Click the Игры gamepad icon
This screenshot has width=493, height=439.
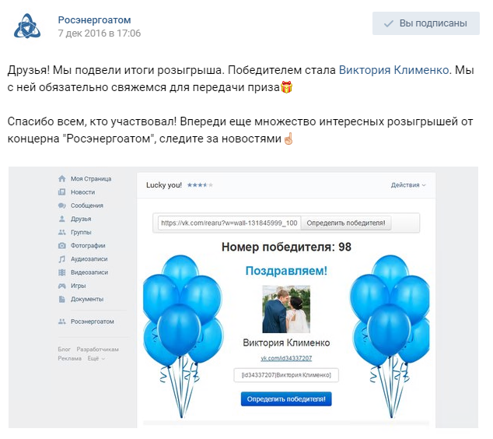[x=62, y=286]
